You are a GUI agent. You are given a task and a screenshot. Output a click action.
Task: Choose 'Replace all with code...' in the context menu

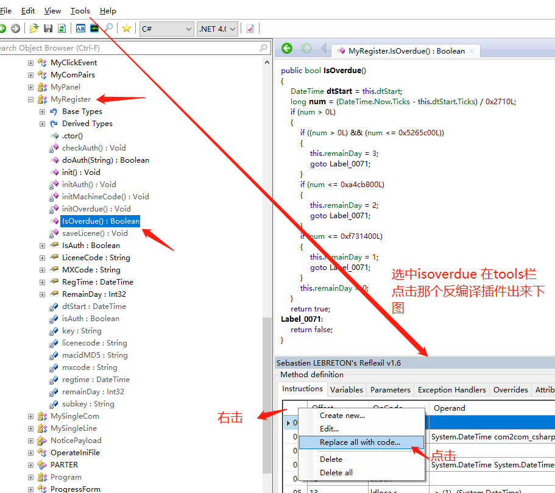point(361,442)
